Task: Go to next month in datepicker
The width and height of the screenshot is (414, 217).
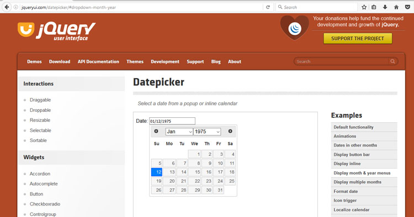Action: click(x=230, y=131)
